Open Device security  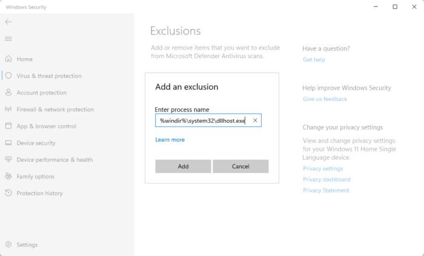point(36,143)
